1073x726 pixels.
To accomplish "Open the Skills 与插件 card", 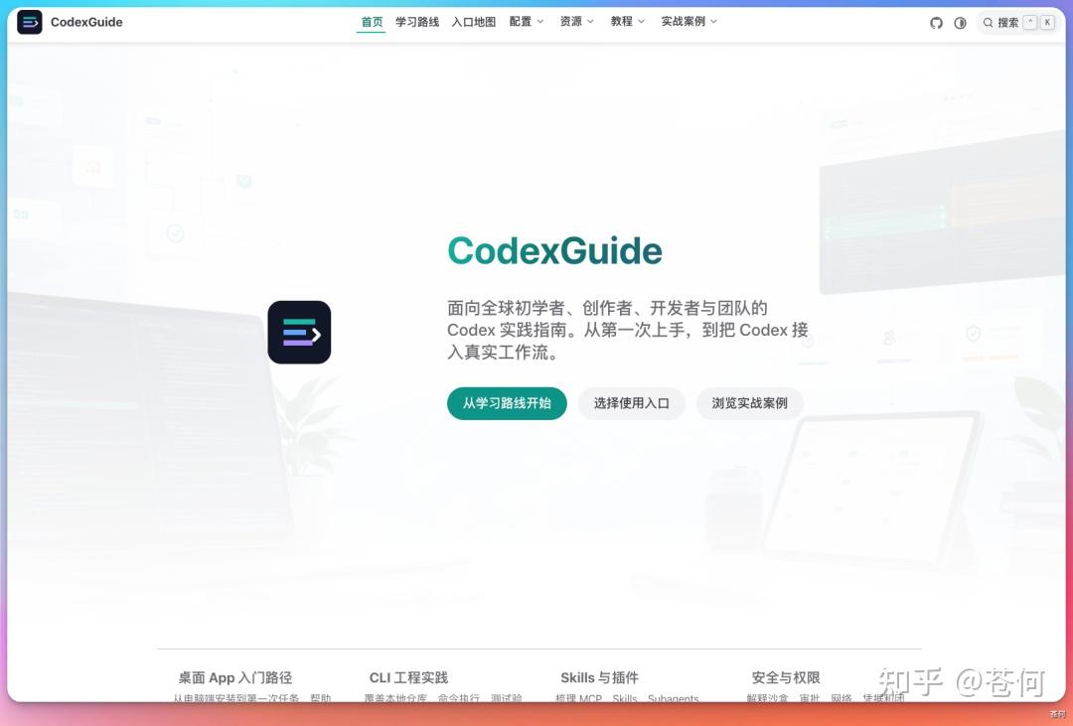I will [634, 686].
